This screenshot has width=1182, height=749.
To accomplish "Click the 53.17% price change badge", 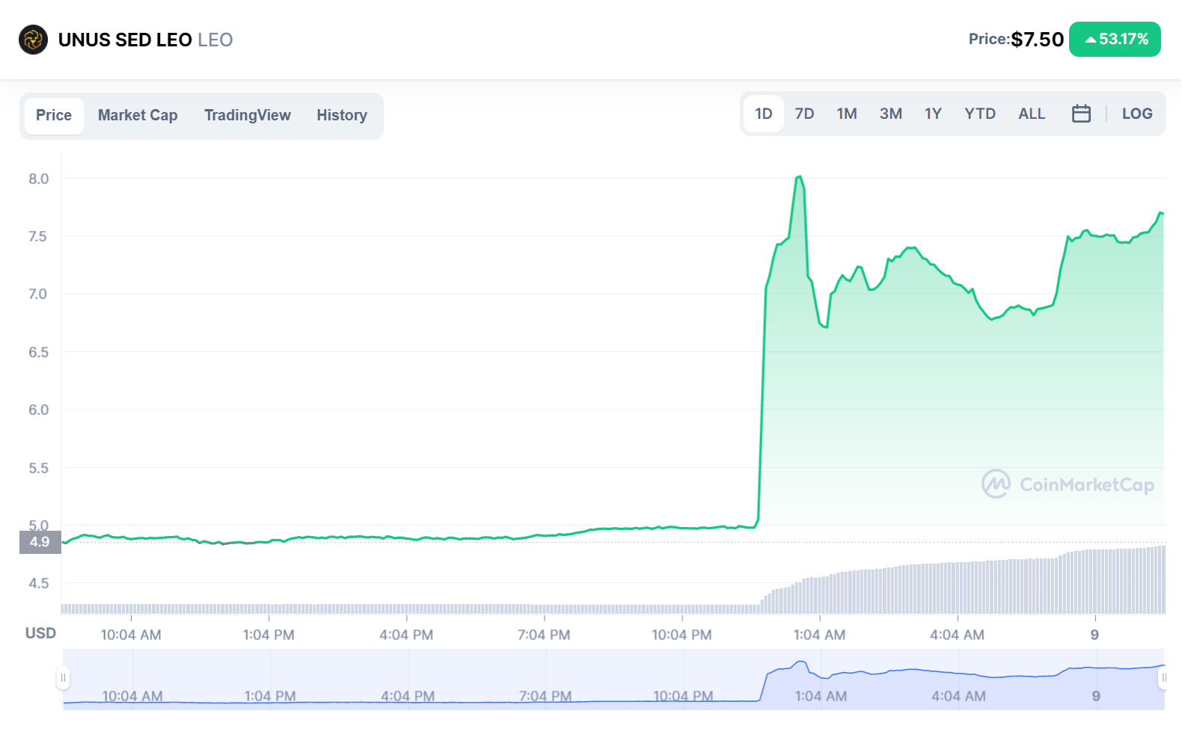I will (x=1115, y=40).
